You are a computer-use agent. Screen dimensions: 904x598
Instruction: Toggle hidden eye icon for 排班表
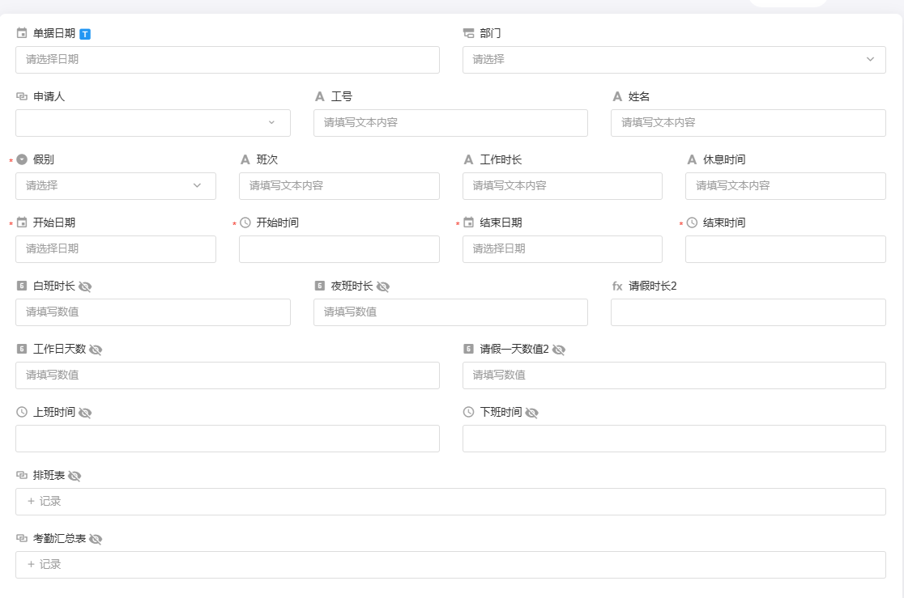point(75,476)
